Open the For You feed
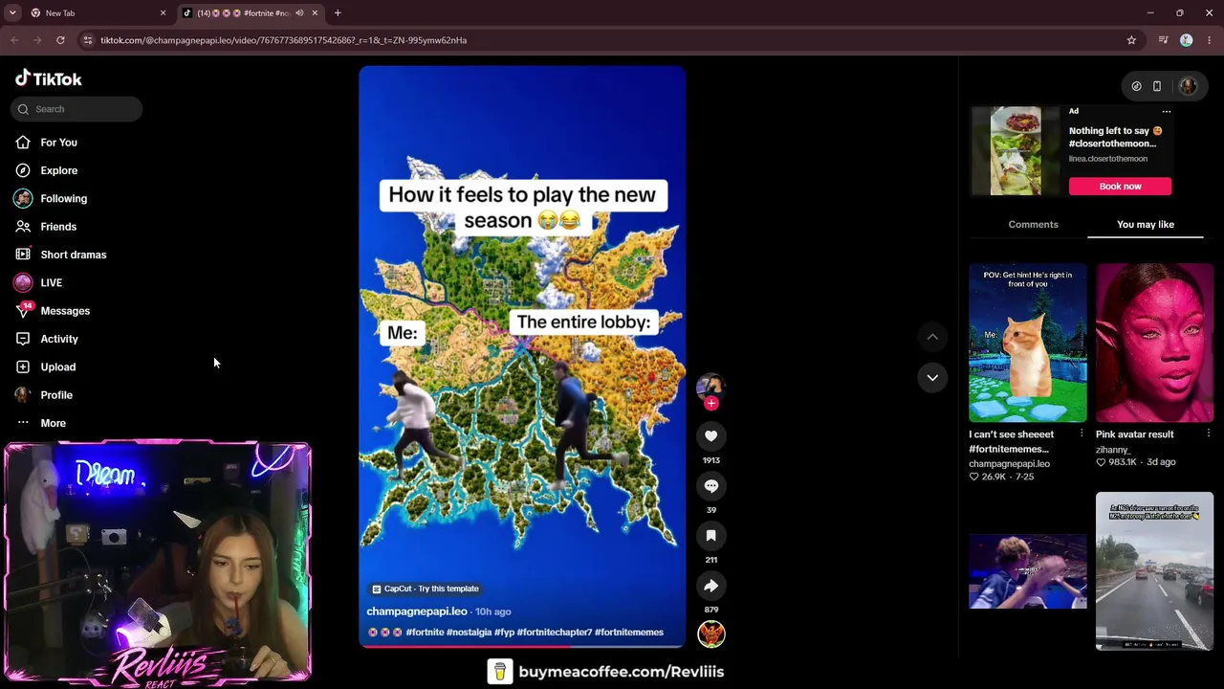Screen dimensions: 1224x689 click(x=58, y=143)
